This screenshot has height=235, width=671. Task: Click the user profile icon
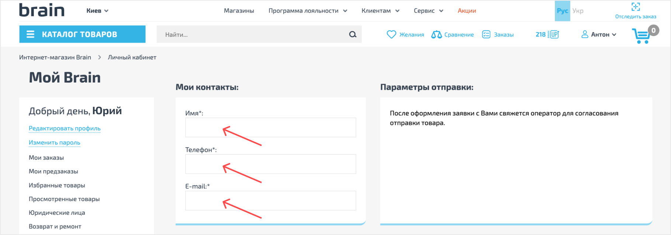click(x=585, y=34)
